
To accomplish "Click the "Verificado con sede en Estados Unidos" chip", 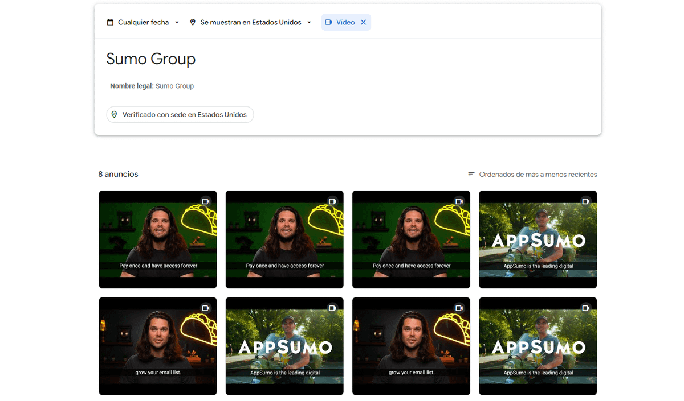I will 180,114.
